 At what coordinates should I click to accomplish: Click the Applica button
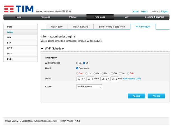click(x=136, y=96)
